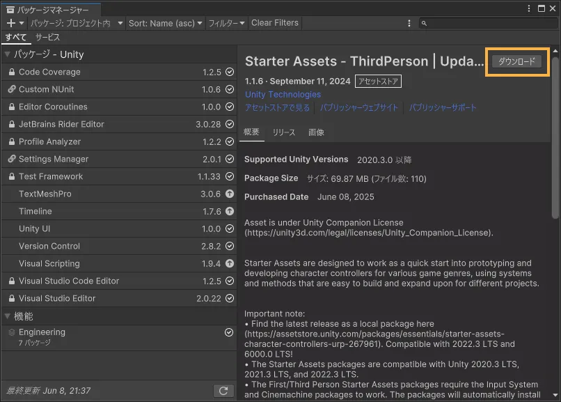Open the アセットストアで見る link

(x=277, y=108)
